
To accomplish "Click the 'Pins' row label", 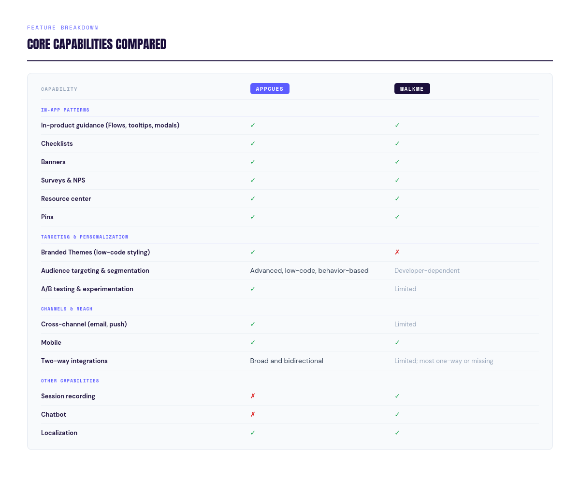I will coord(47,217).
